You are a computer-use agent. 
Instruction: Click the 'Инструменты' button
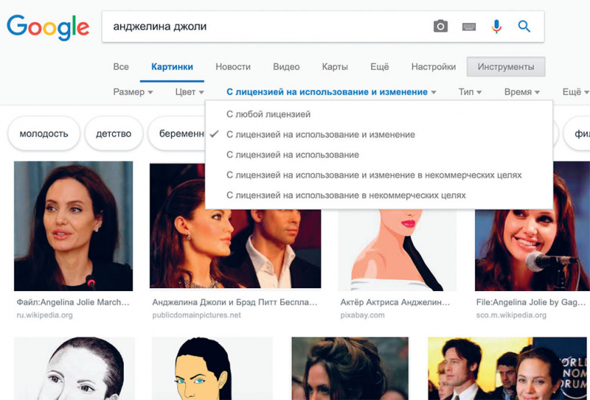point(506,66)
